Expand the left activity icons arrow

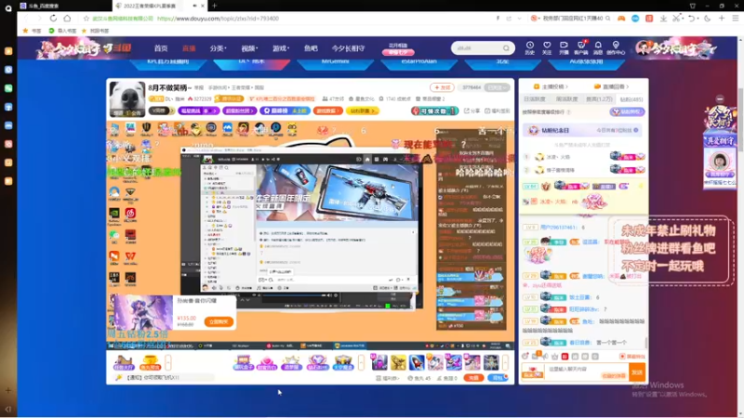(168, 362)
